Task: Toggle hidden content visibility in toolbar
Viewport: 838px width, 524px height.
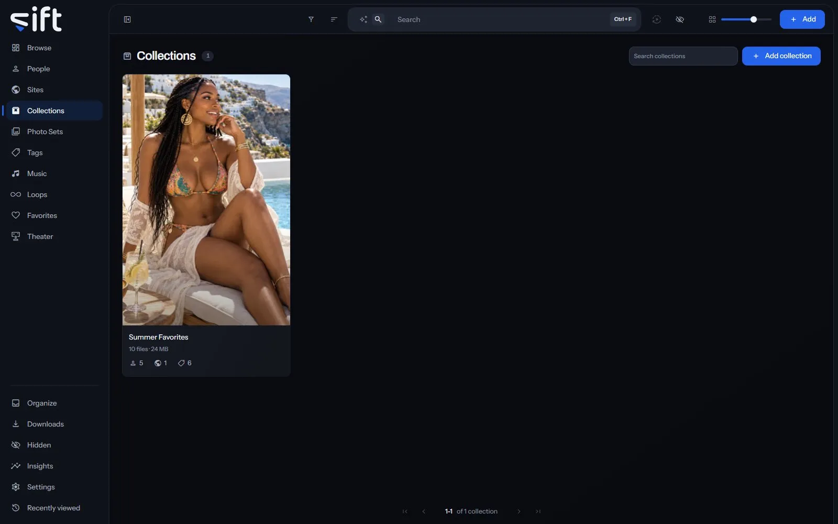Action: (680, 19)
